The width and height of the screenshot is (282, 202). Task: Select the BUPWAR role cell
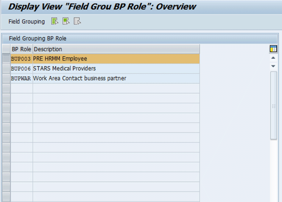(x=21, y=79)
